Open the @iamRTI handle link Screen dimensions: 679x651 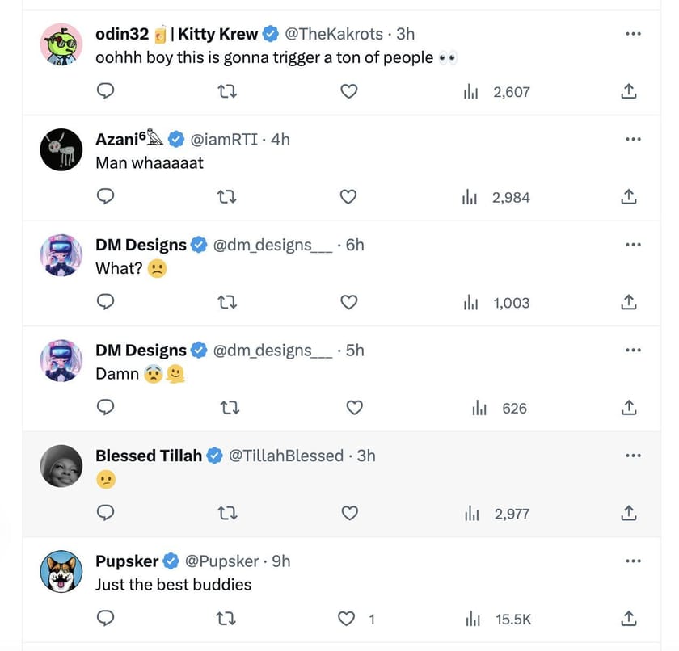pos(224,139)
